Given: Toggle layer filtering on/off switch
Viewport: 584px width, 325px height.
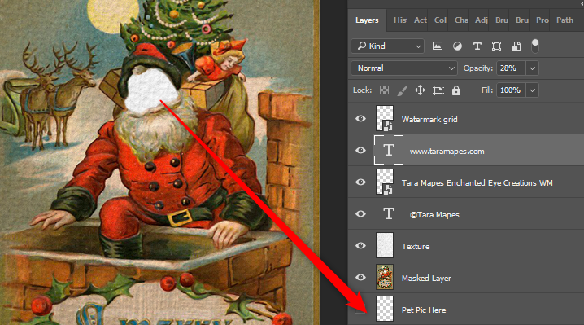Looking at the screenshot, I should pos(535,46).
